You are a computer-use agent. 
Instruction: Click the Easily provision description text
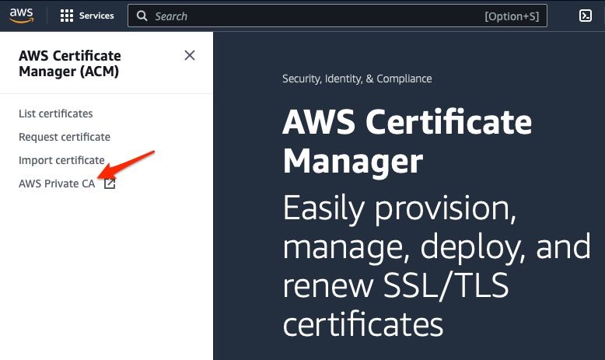pos(436,266)
